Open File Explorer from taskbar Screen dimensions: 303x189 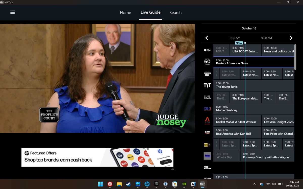coord(119,184)
